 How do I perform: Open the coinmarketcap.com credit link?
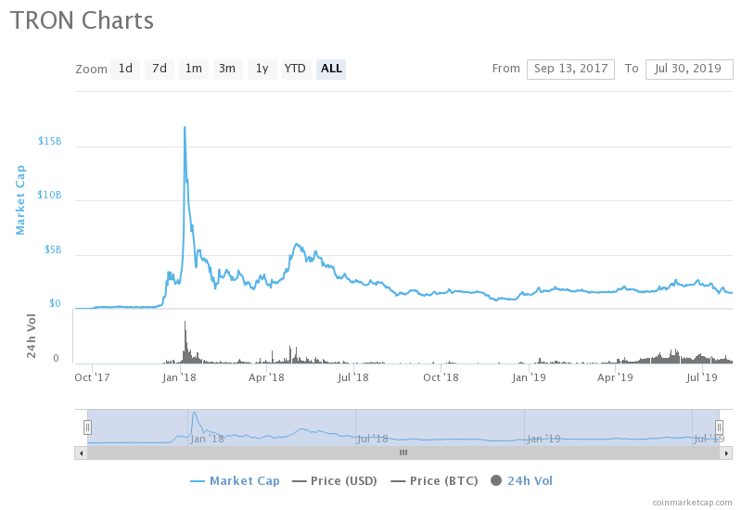[x=692, y=503]
